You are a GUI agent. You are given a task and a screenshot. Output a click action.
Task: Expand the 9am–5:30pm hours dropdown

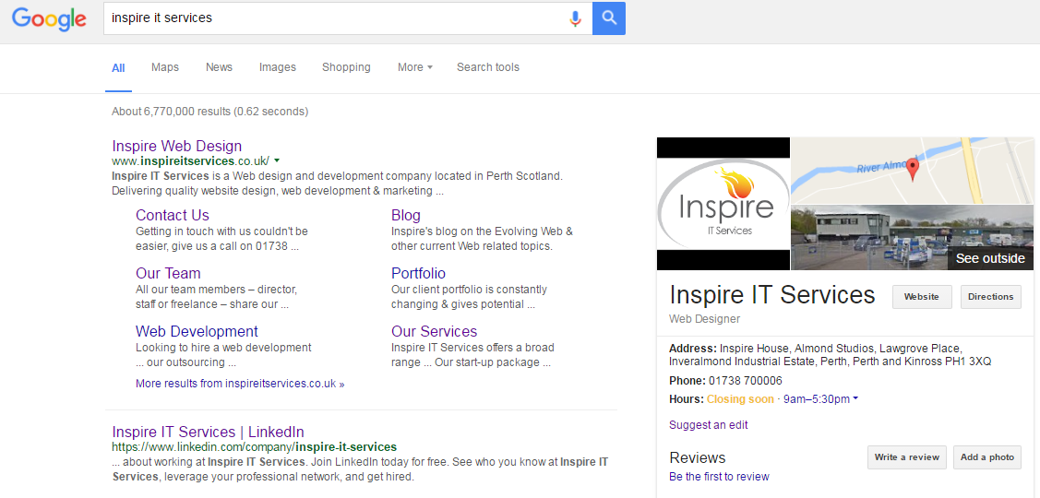821,399
